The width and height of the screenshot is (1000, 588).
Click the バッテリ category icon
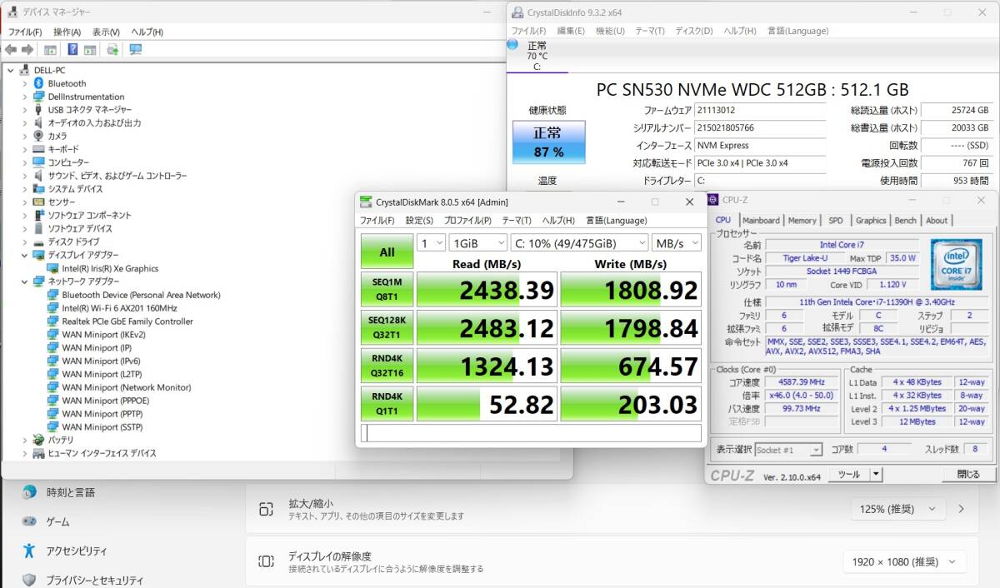[x=38, y=440]
